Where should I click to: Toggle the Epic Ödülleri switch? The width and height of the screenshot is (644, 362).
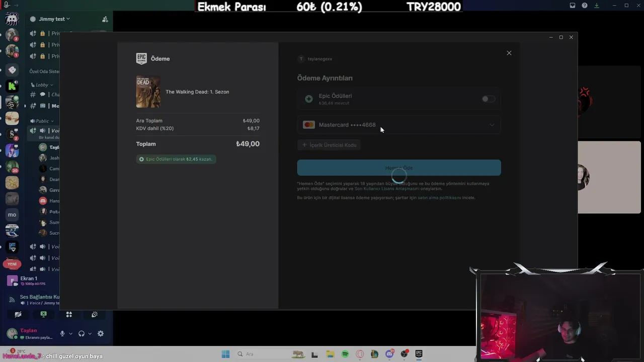click(488, 99)
